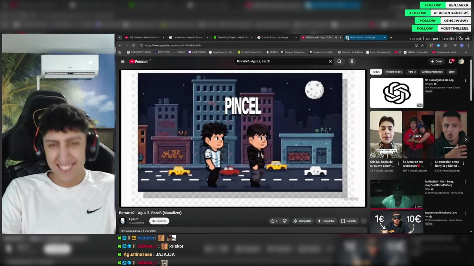Open options for FANTASMA video suggestion
This screenshot has height=266, width=474.
pos(465,182)
